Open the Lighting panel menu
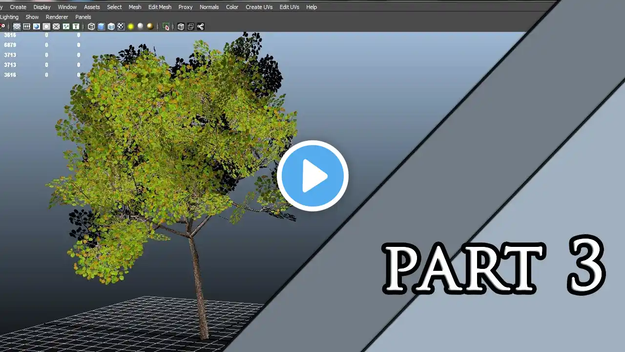The width and height of the screenshot is (625, 352). click(x=9, y=17)
